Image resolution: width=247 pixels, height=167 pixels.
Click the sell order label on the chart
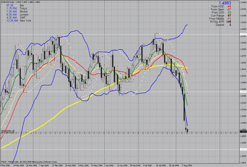8,131
